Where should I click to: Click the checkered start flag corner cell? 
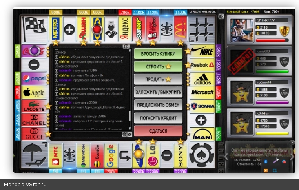pos(34,29)
